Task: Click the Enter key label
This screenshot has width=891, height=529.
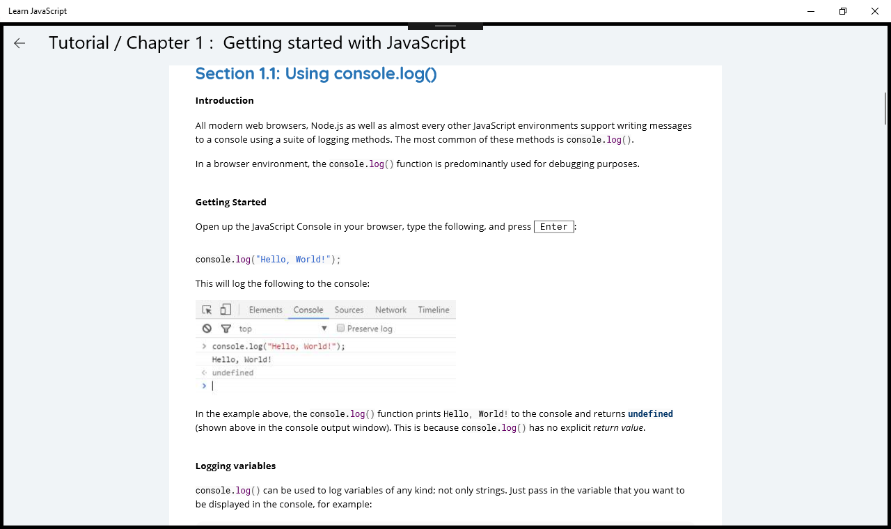Action: pos(554,227)
